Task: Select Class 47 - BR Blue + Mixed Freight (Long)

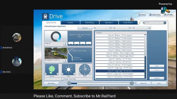Action: (x=120, y=53)
